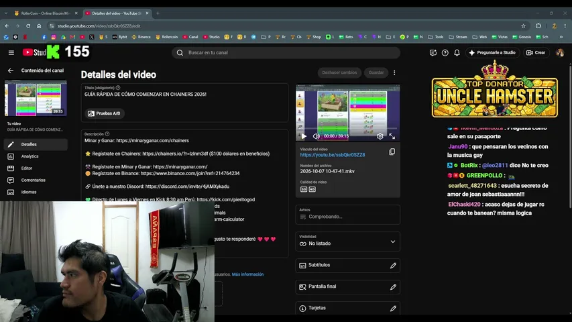
Task: Open the YouTube Studio hamburger menu
Action: [11, 52]
